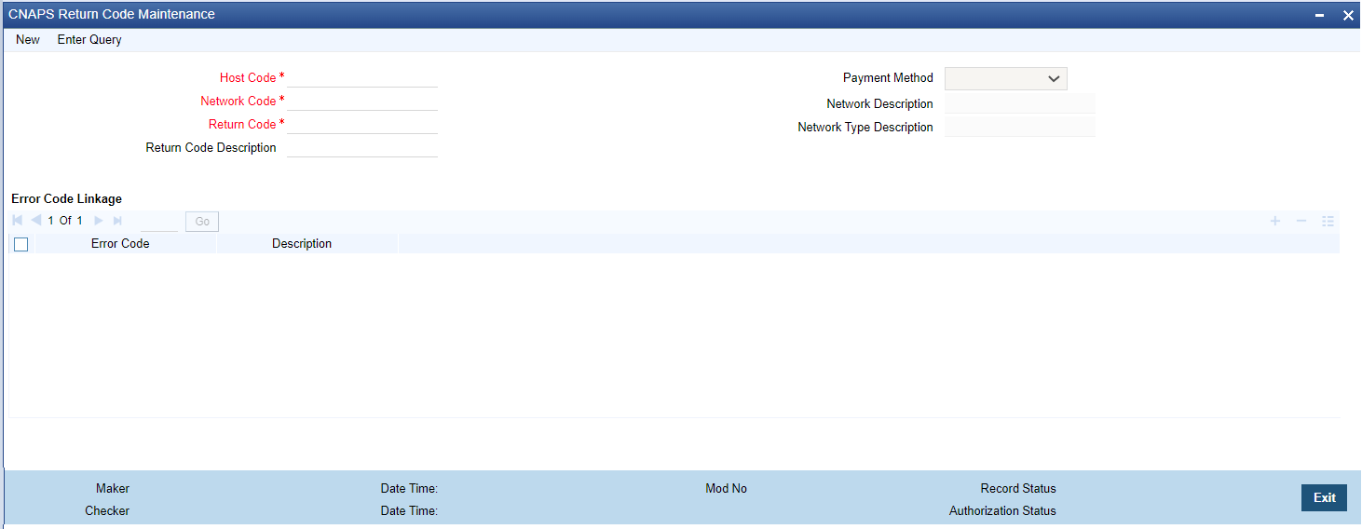
Task: Click the Record Status label
Action: (x=1018, y=489)
